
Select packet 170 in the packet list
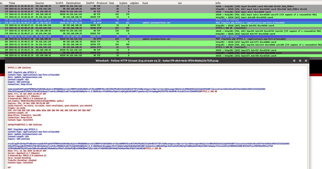point(161,12)
